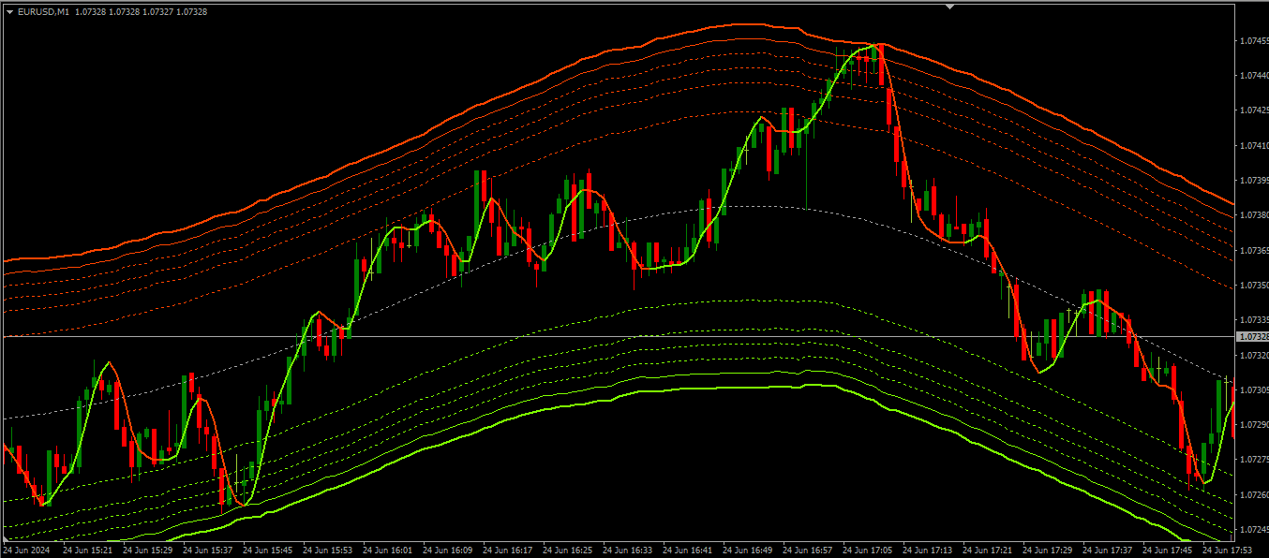Click the 24 Jun 2024 date label
The image size is (1269, 558).
(28, 551)
